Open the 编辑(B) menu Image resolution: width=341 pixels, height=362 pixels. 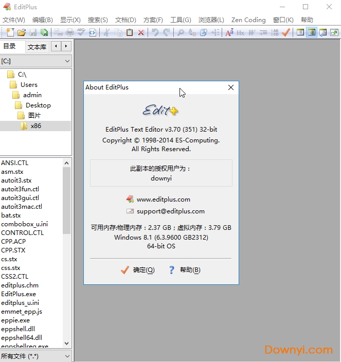[x=43, y=20]
